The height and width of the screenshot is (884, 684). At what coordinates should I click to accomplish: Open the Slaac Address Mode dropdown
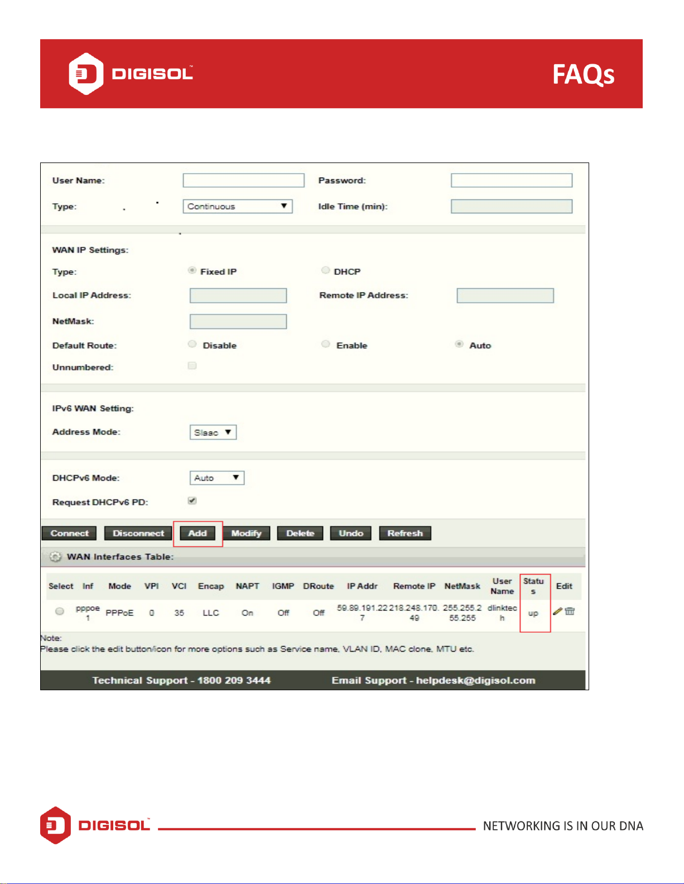213,432
